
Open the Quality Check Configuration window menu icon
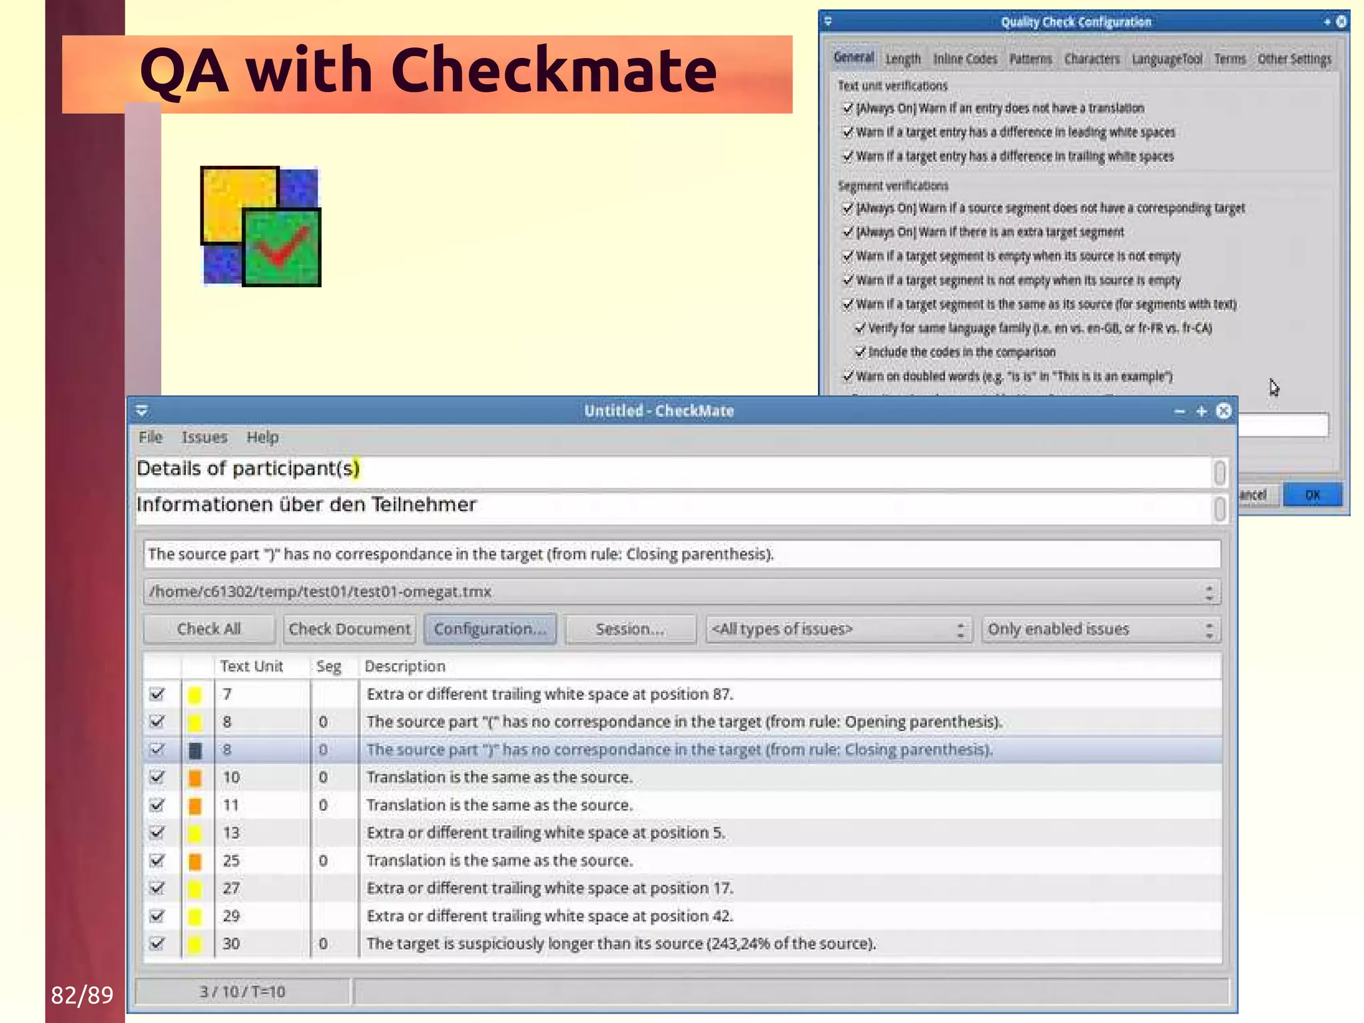pos(828,21)
